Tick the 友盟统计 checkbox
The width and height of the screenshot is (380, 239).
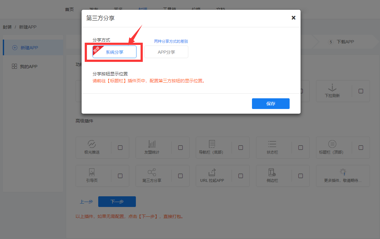point(180,148)
